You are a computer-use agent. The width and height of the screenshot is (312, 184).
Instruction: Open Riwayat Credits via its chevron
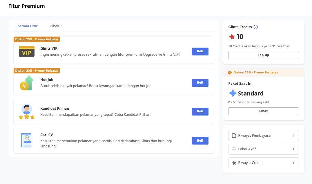pos(293,163)
